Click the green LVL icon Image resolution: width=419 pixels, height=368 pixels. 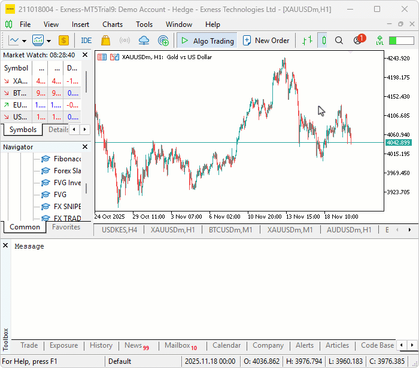click(x=379, y=41)
